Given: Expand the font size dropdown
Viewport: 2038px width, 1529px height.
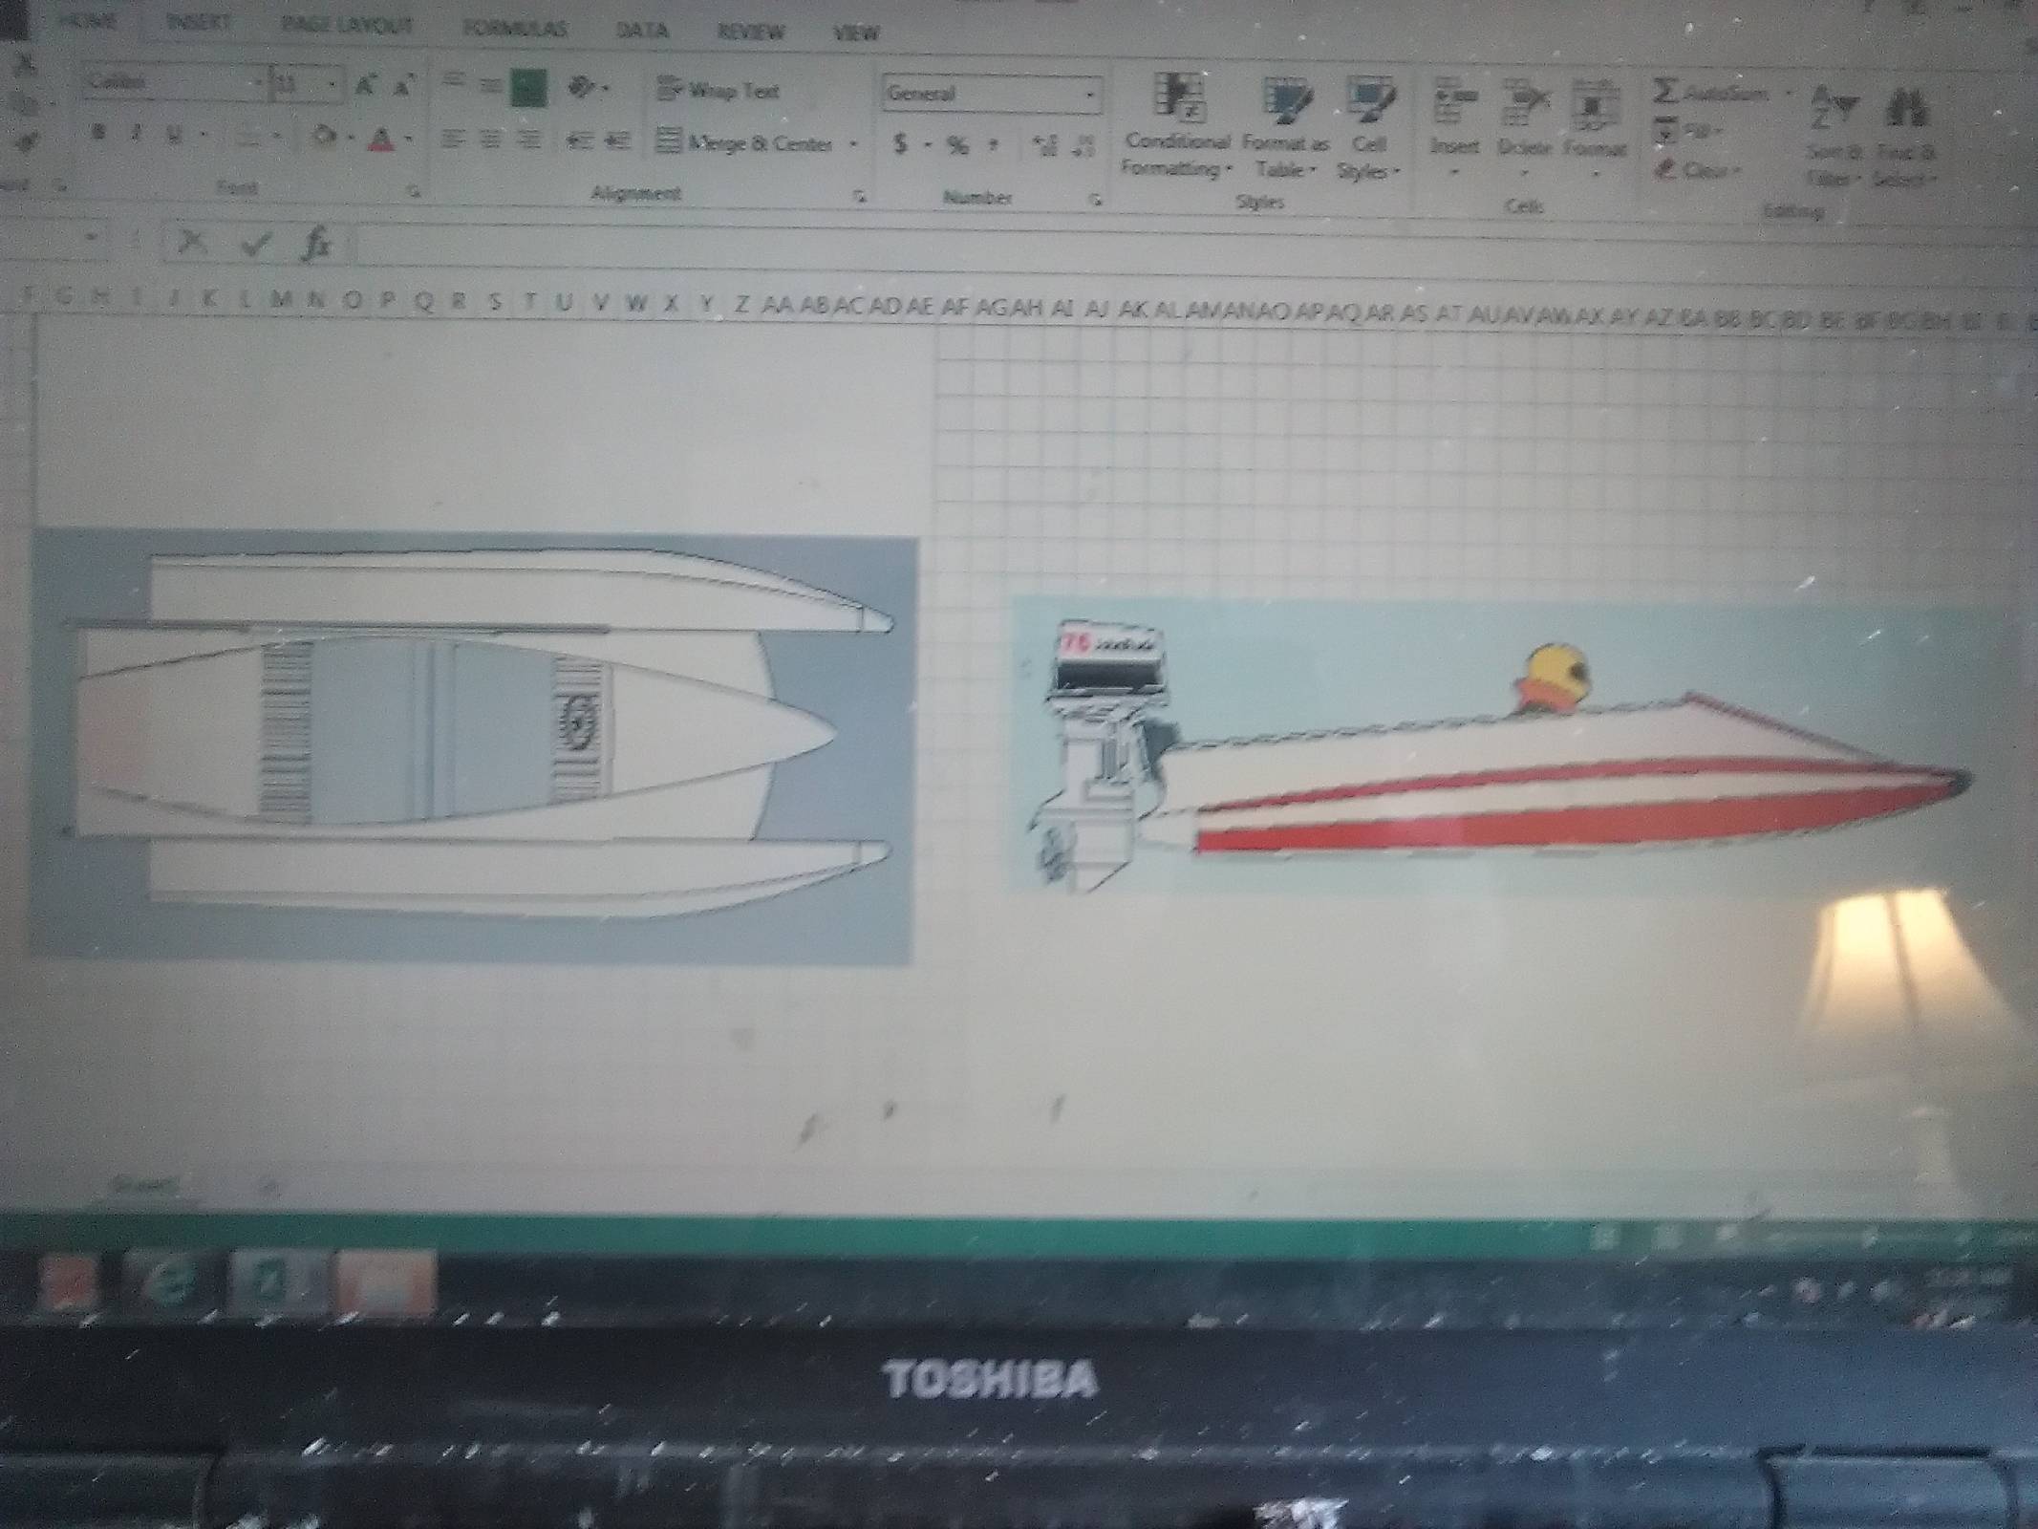Looking at the screenshot, I should 332,86.
